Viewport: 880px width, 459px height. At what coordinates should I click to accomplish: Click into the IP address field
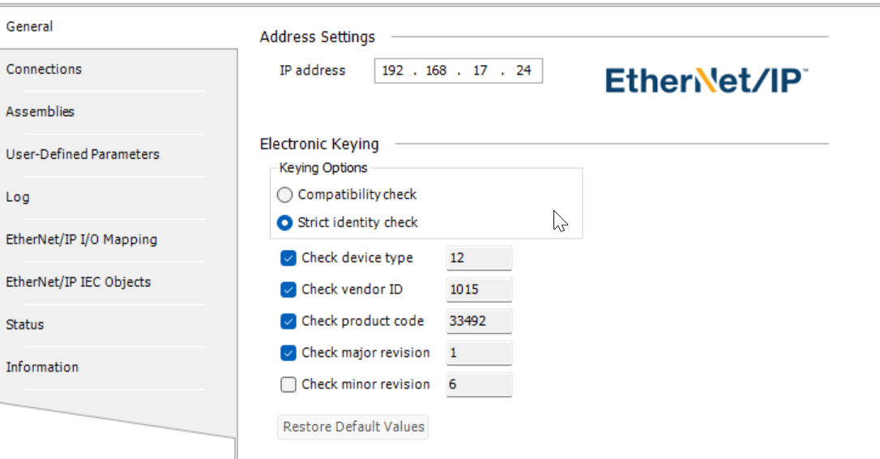(x=458, y=71)
